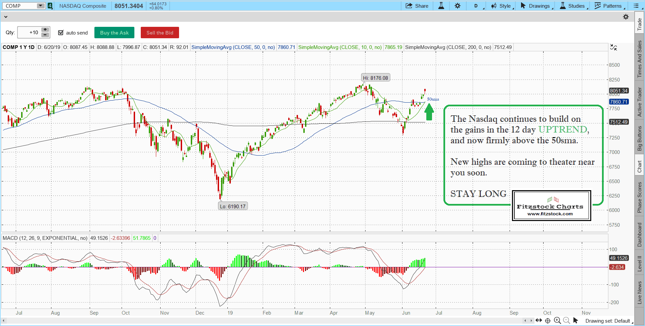This screenshot has width=645, height=326.
Task: Click the green symbol link number 4
Action: click(x=50, y=6)
